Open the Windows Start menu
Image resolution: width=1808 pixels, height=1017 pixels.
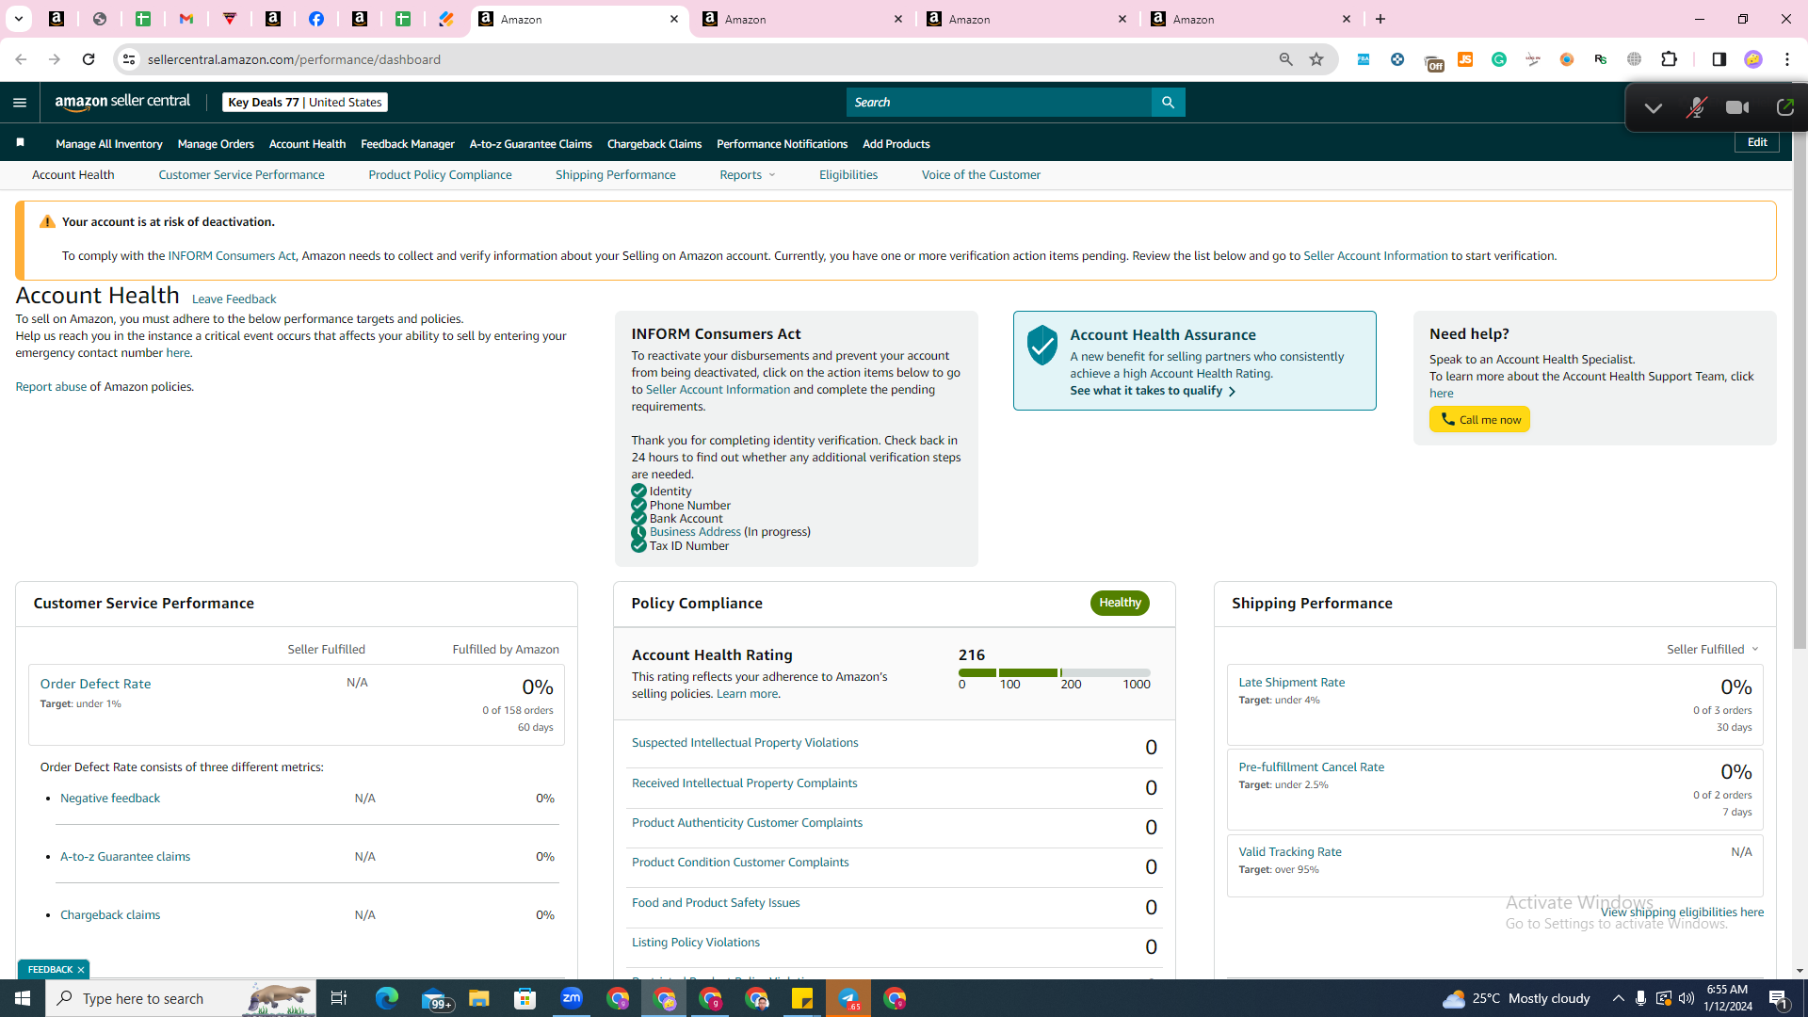(23, 998)
